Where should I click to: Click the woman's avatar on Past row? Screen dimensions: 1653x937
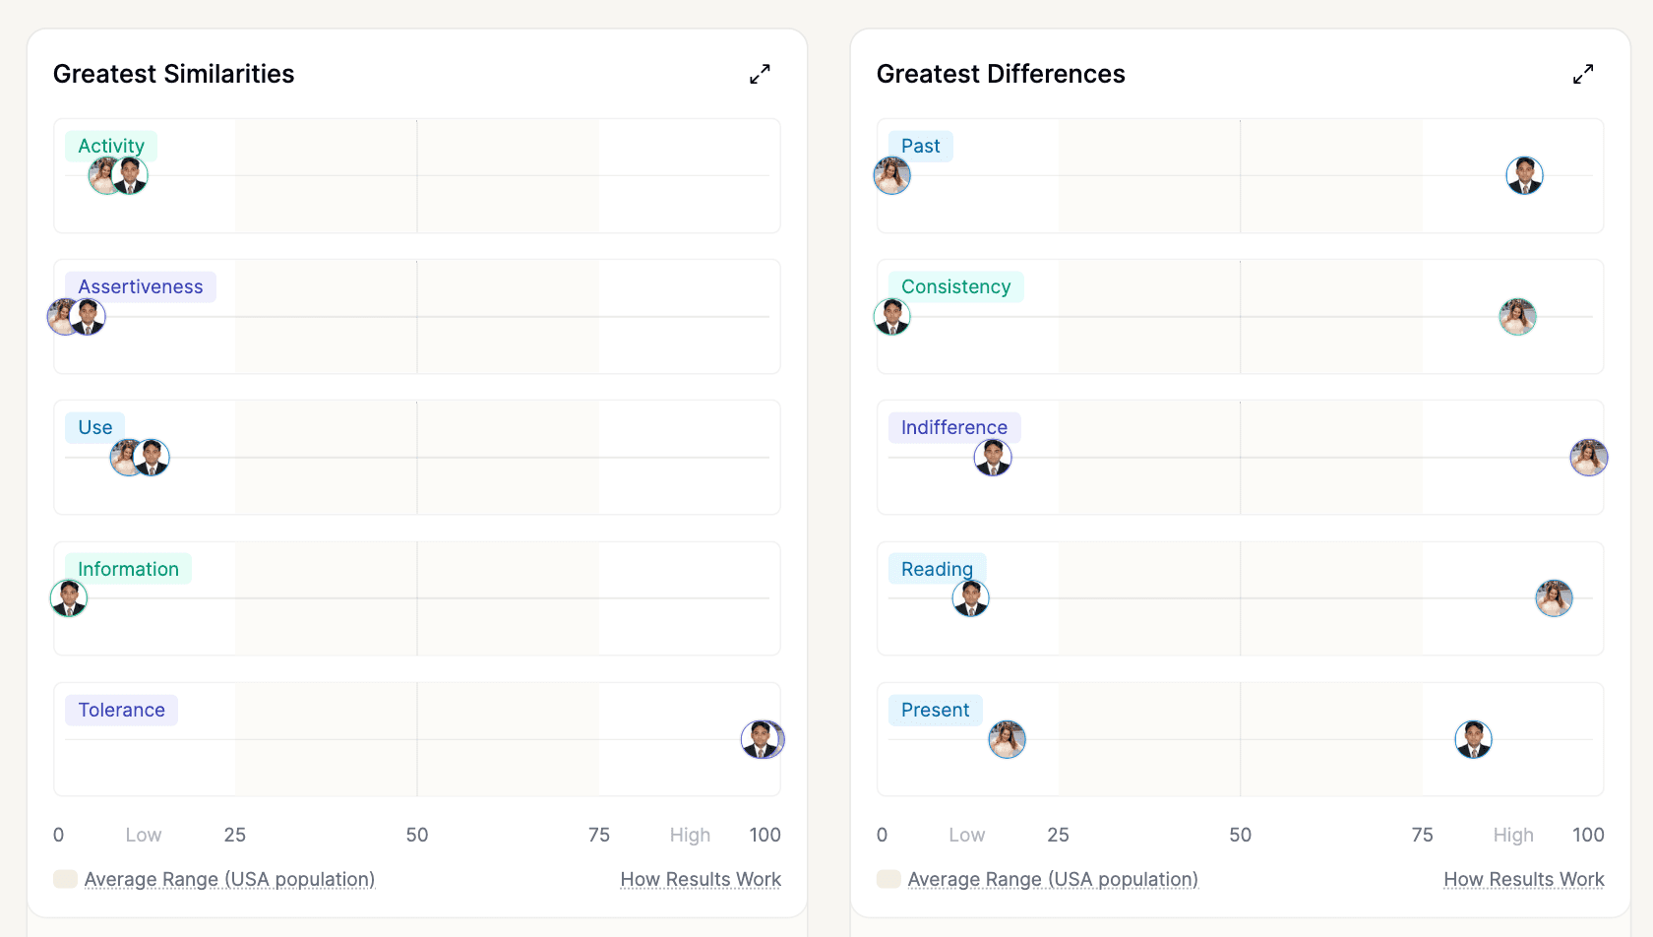(891, 176)
